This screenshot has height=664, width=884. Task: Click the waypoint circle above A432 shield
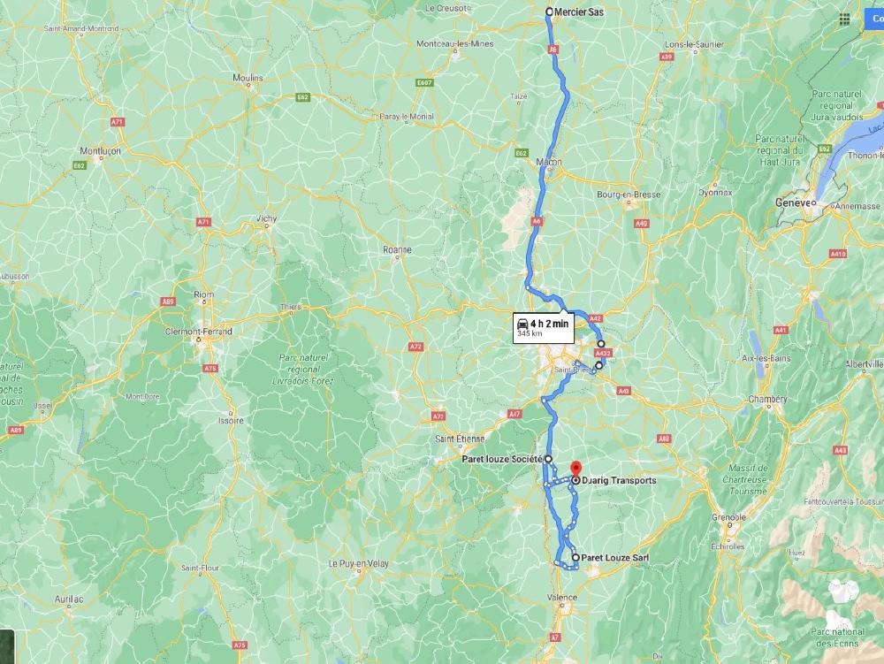point(601,343)
